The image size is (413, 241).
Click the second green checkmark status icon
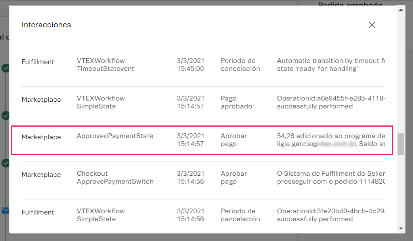coord(6,116)
